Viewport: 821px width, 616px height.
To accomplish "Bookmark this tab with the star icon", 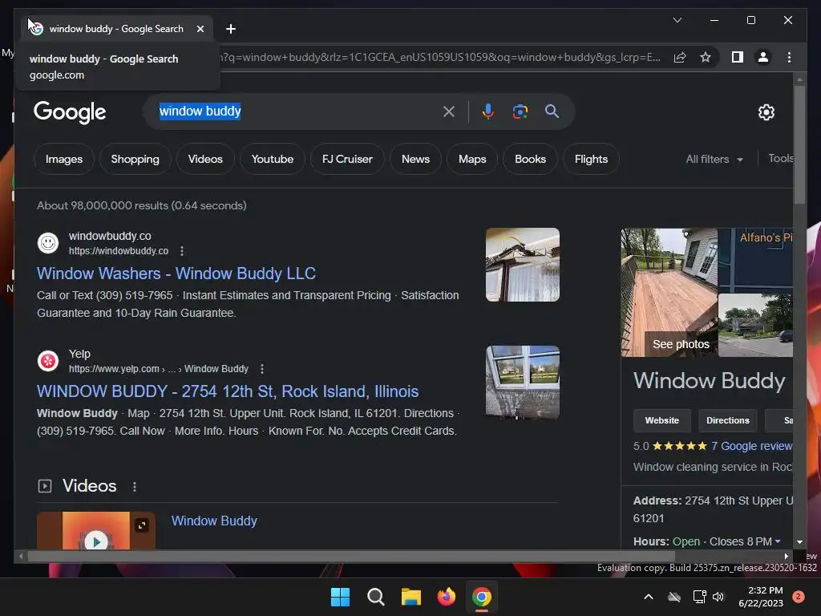I will click(706, 57).
